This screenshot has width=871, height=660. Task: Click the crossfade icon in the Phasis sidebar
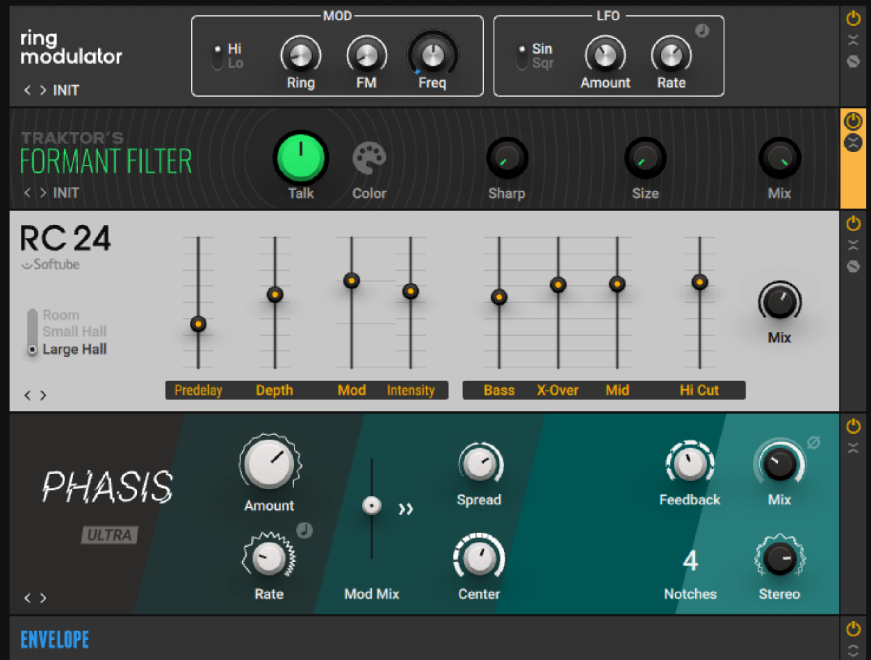pyautogui.click(x=854, y=448)
